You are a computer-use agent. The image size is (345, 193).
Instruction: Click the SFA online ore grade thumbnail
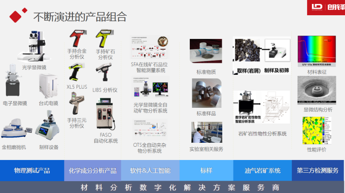150,47
